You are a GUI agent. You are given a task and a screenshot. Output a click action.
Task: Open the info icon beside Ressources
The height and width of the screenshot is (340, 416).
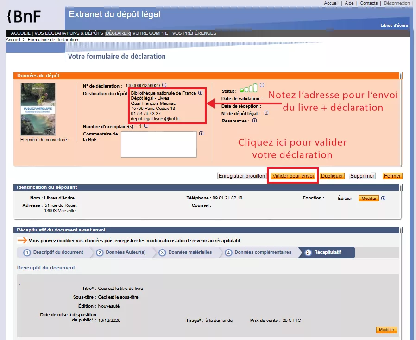(x=254, y=121)
